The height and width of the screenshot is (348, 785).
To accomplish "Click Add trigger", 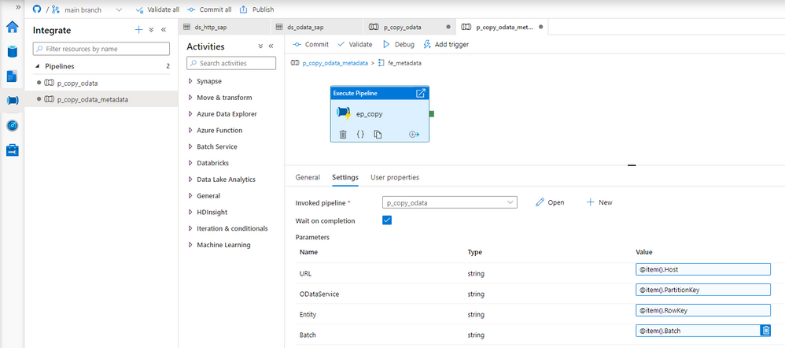I will (x=446, y=44).
